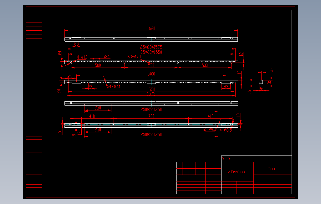Select the 700 center dimension

[151, 116]
